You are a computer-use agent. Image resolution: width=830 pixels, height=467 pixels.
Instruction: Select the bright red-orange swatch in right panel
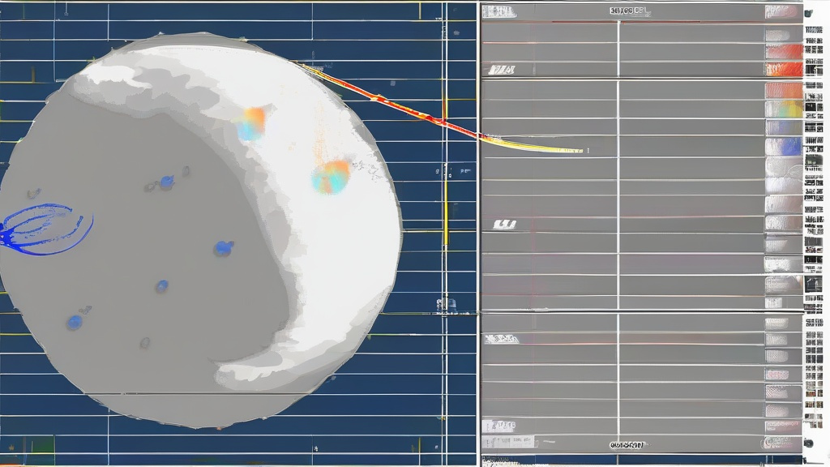(784, 70)
